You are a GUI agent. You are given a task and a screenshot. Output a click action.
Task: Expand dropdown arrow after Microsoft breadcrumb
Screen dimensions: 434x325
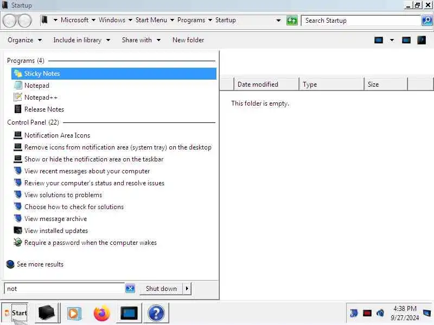coord(93,20)
